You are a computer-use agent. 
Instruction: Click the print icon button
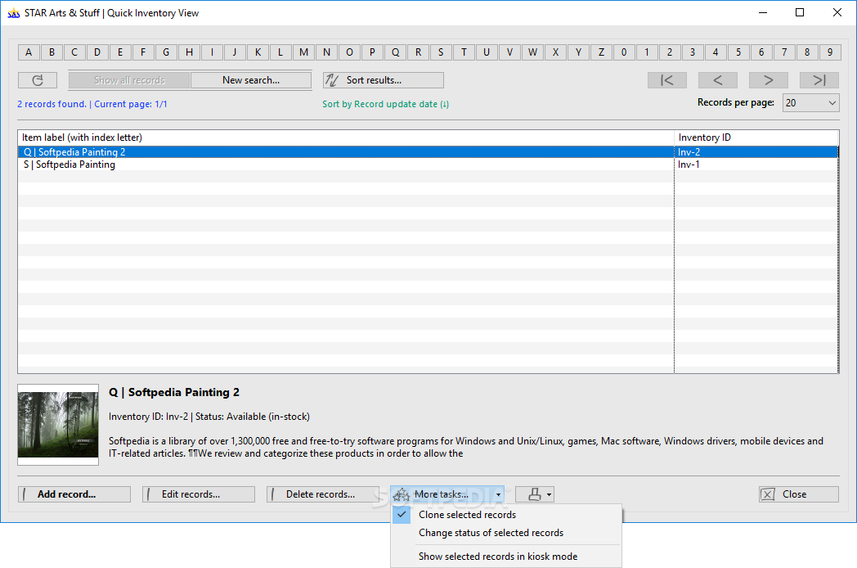coord(535,494)
